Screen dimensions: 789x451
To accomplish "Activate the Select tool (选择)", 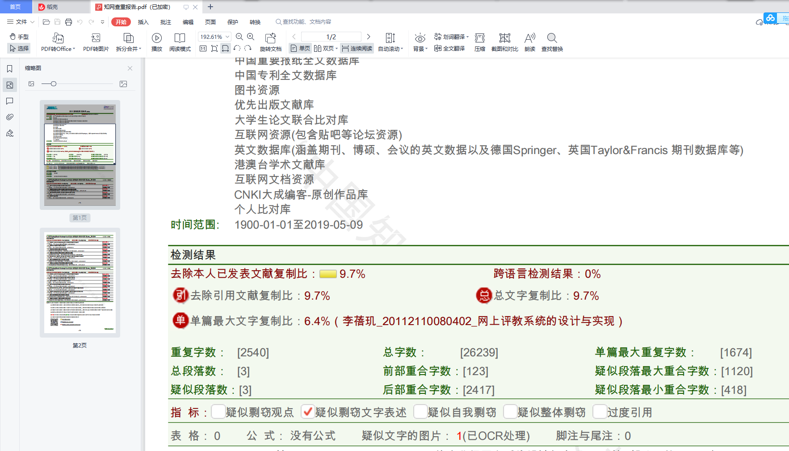I will (x=19, y=48).
